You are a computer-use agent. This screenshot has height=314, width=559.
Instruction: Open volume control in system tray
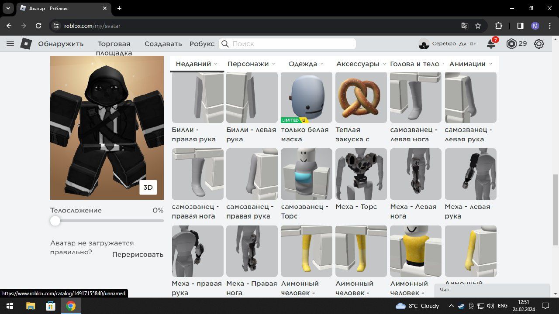coord(490,306)
